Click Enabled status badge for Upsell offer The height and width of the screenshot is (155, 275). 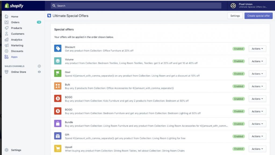(x=238, y=149)
